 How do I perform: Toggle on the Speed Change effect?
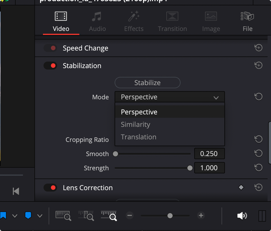[50, 48]
